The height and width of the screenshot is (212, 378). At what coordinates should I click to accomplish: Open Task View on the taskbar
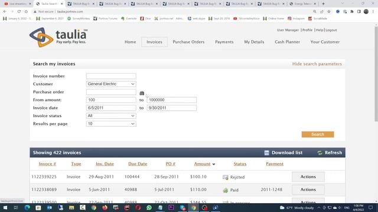[16, 208]
